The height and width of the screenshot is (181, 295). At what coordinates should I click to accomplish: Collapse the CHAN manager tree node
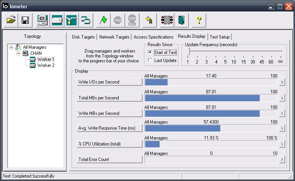(18, 53)
